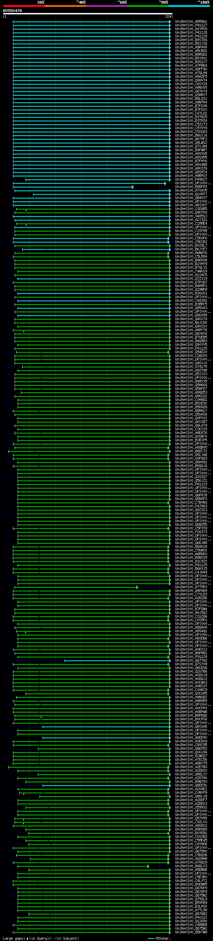
Task: Select hit label UniRef100_Q3HRY7
Action: (191, 95)
